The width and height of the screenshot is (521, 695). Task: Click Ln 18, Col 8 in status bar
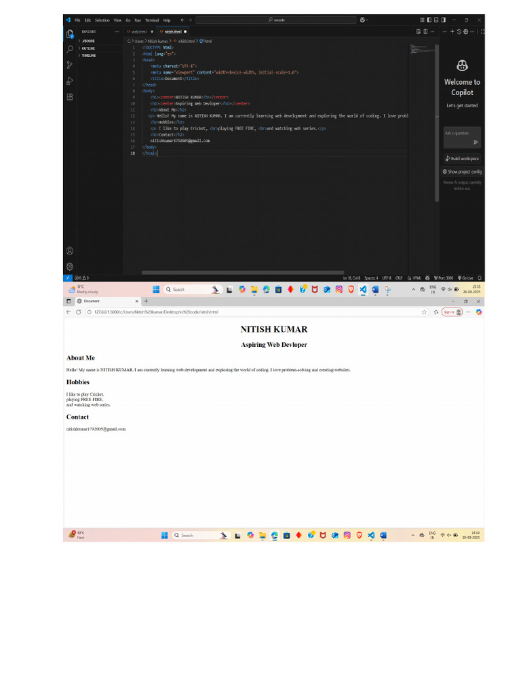click(351, 278)
